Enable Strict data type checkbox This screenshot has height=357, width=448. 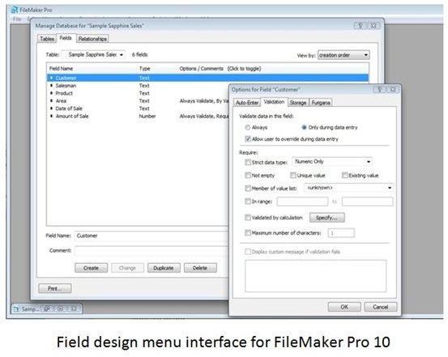248,162
